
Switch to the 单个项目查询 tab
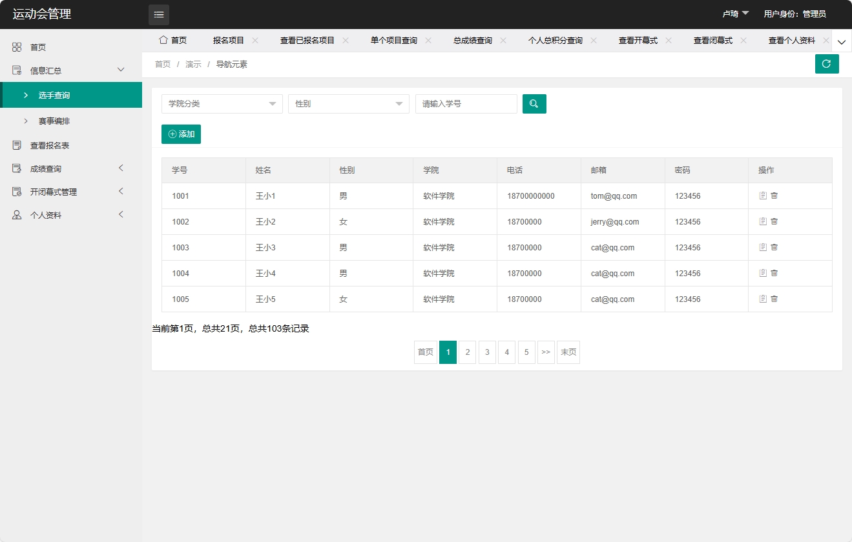click(x=394, y=39)
